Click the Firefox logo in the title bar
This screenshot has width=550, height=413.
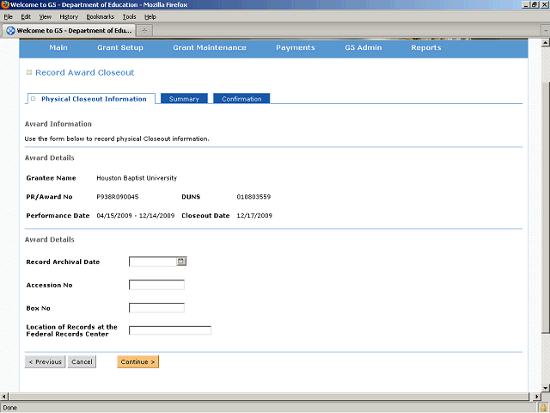point(4,4)
